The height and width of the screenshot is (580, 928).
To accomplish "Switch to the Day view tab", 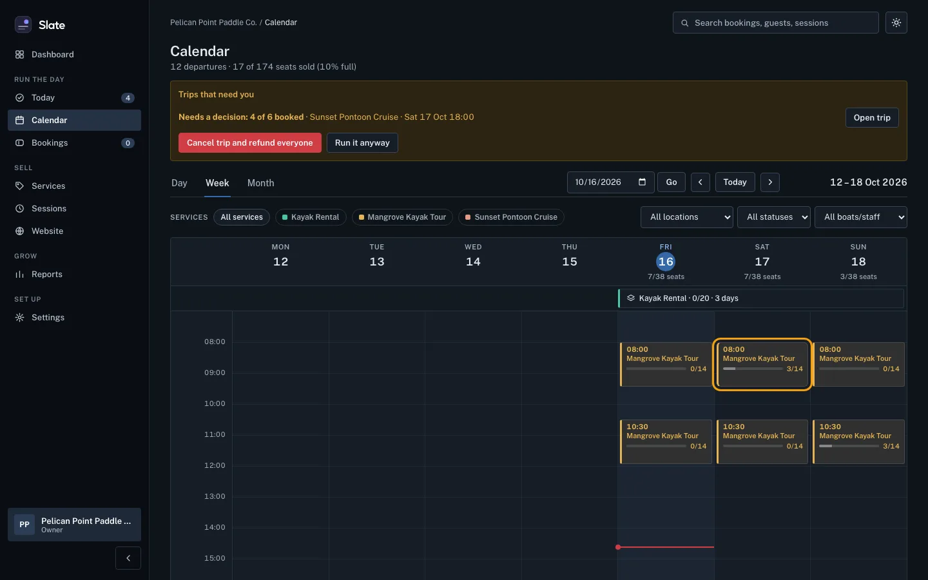I will click(x=179, y=183).
